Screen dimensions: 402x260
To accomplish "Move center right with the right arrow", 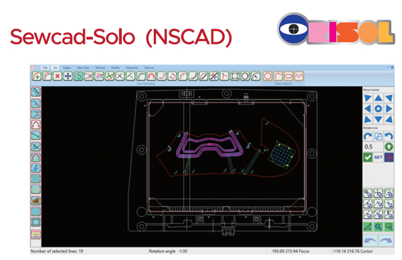I will coord(389,109).
